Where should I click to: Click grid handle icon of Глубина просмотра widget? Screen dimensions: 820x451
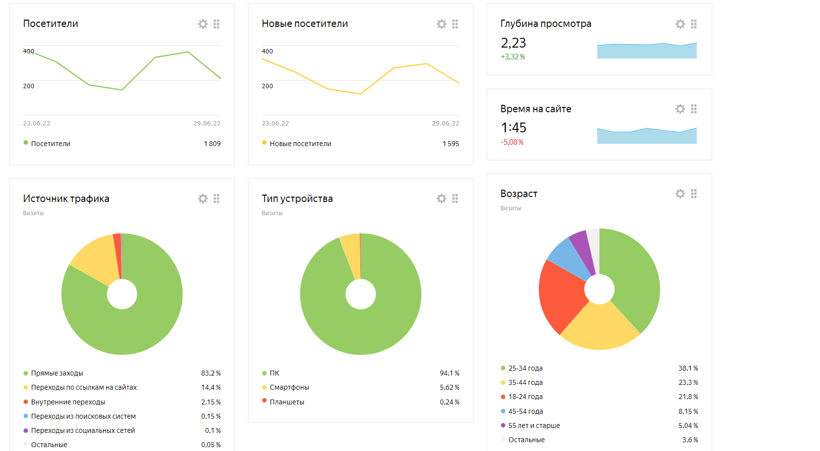[x=694, y=24]
